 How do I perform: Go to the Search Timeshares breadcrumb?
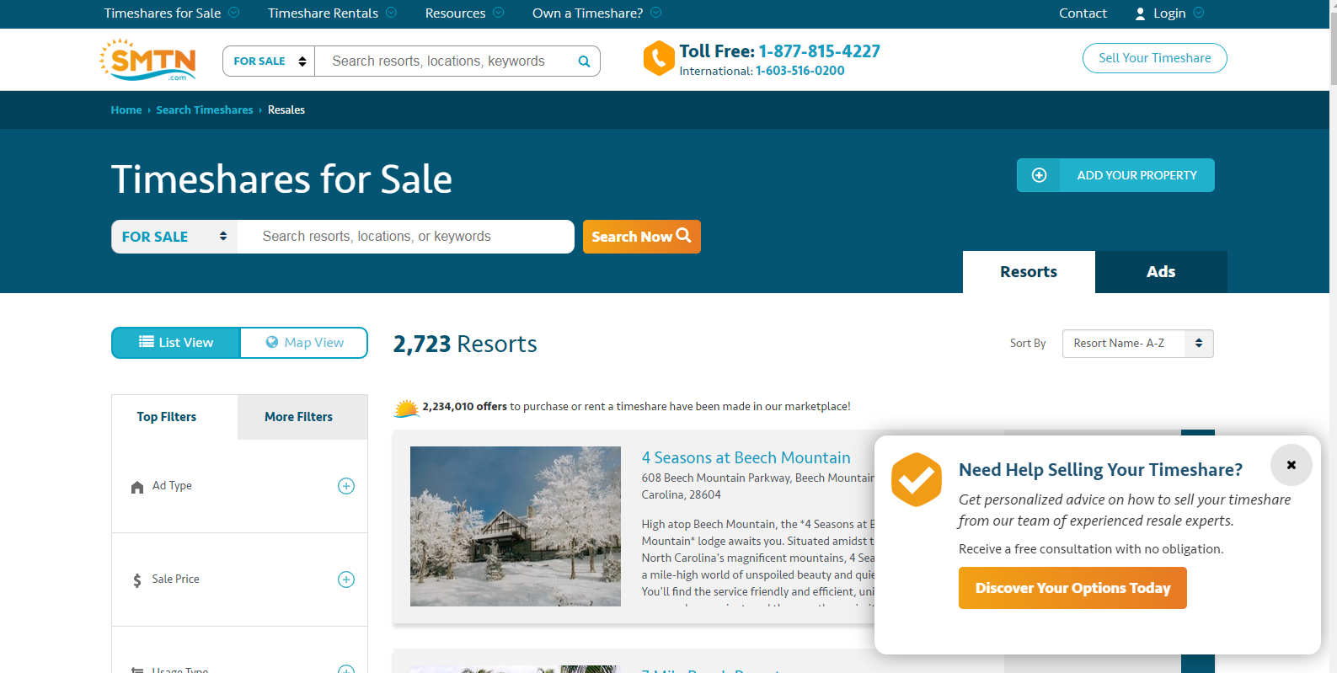pyautogui.click(x=205, y=110)
